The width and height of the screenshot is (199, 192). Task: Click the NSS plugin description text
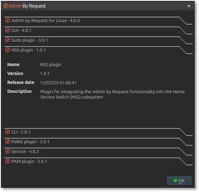tap(112, 94)
